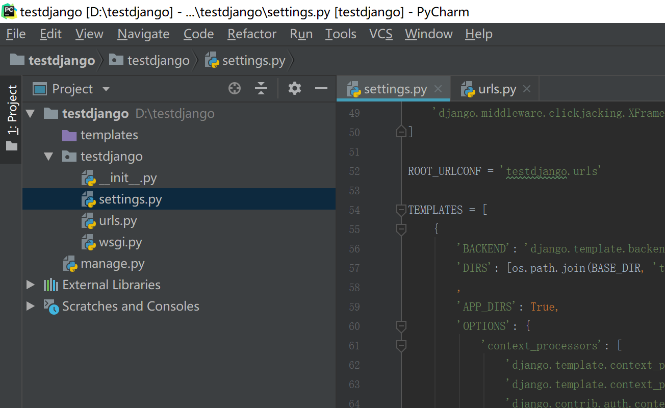Screen dimensions: 665x408
Task: Select the templates folder in the tree
Action: [109, 135]
